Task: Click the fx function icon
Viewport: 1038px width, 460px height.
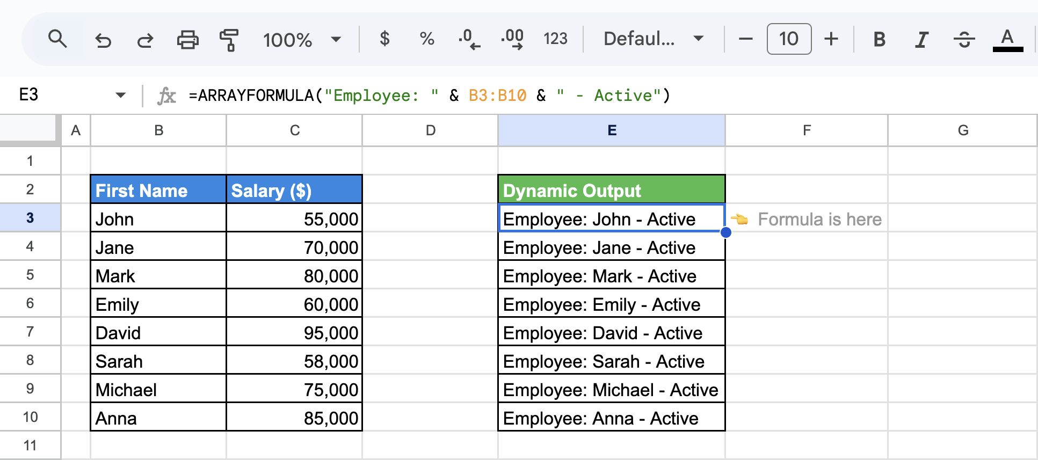Action: coord(166,96)
